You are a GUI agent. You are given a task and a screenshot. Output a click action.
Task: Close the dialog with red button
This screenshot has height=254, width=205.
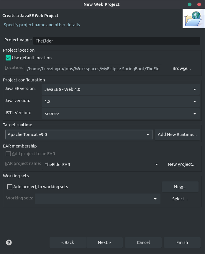(x=199, y=4)
